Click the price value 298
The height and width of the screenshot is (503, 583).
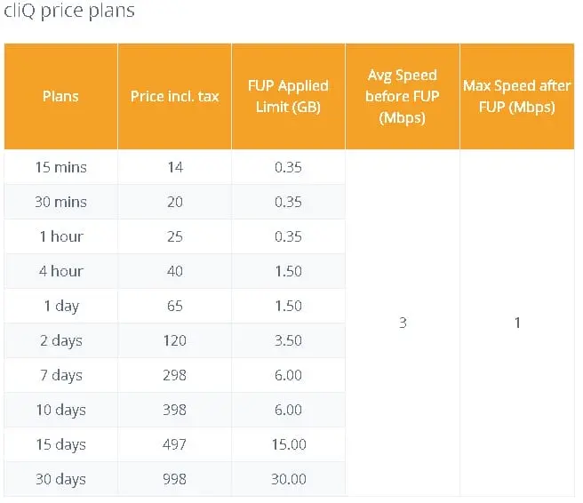174,375
